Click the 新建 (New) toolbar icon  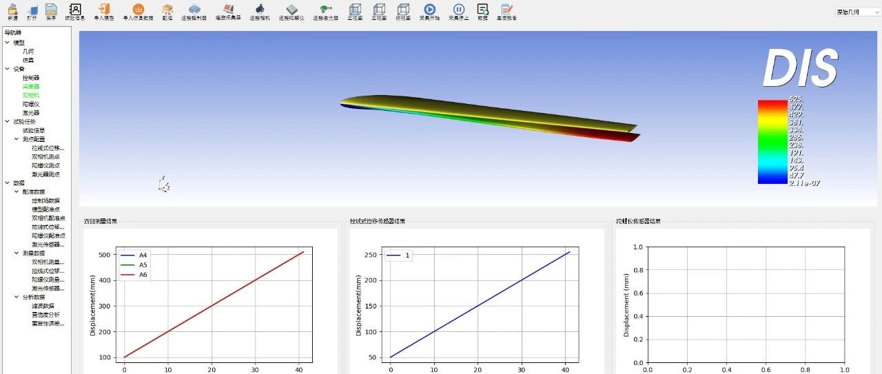click(x=12, y=11)
